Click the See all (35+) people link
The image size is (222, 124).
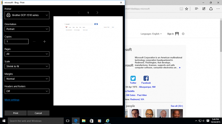pyautogui.click(x=177, y=106)
